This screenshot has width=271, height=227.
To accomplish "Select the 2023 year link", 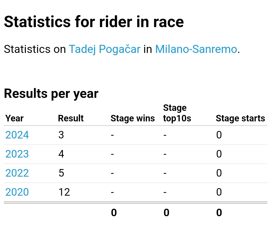I will (17, 154).
